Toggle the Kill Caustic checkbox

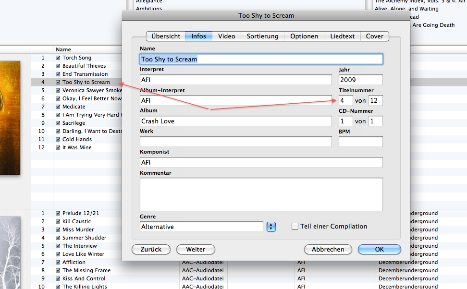(58, 221)
